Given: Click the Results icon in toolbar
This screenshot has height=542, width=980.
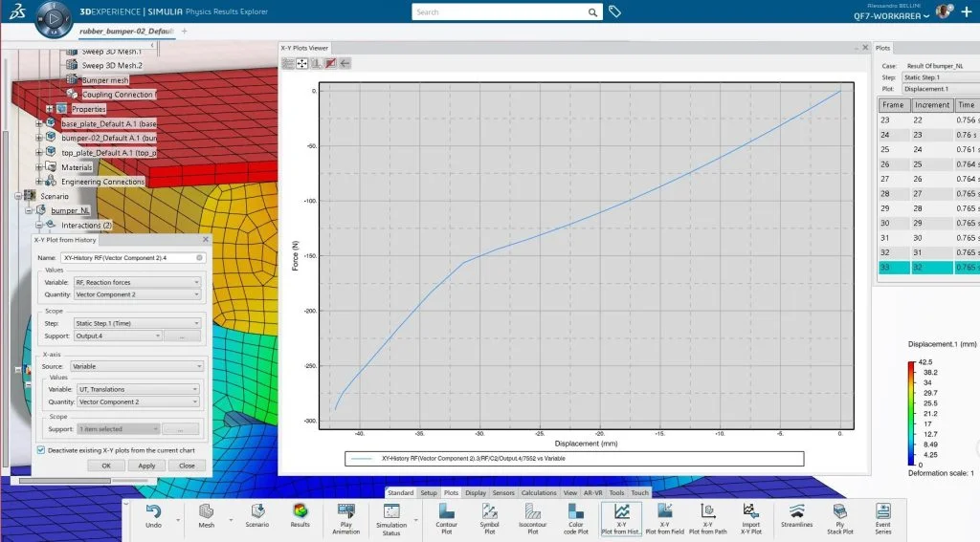Looking at the screenshot, I should (x=301, y=515).
